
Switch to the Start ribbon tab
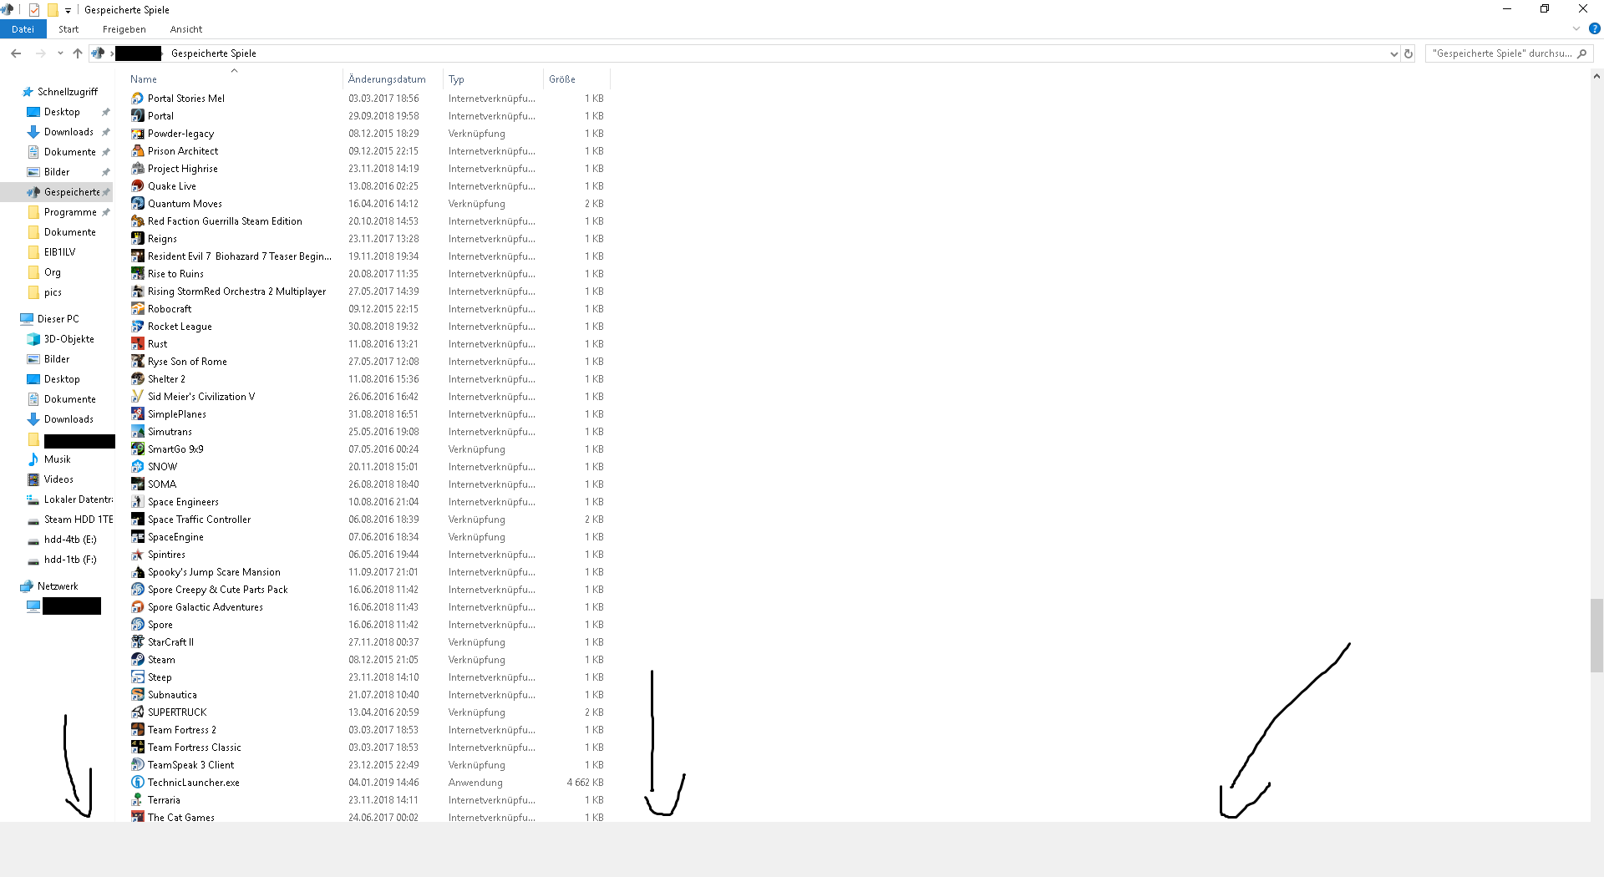tap(69, 29)
